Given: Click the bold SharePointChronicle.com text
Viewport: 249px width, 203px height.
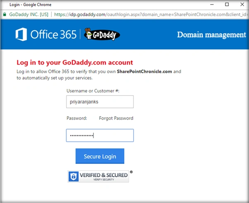Looking at the screenshot, I should (x=144, y=72).
